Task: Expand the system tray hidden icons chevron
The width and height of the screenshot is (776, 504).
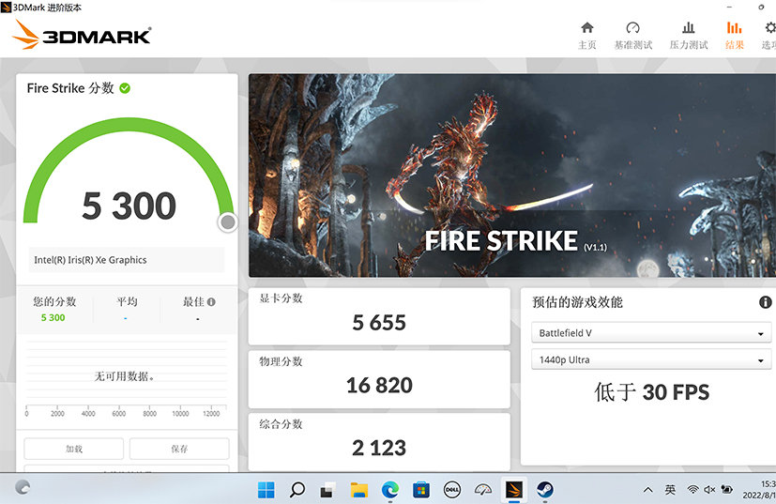Action: (647, 490)
